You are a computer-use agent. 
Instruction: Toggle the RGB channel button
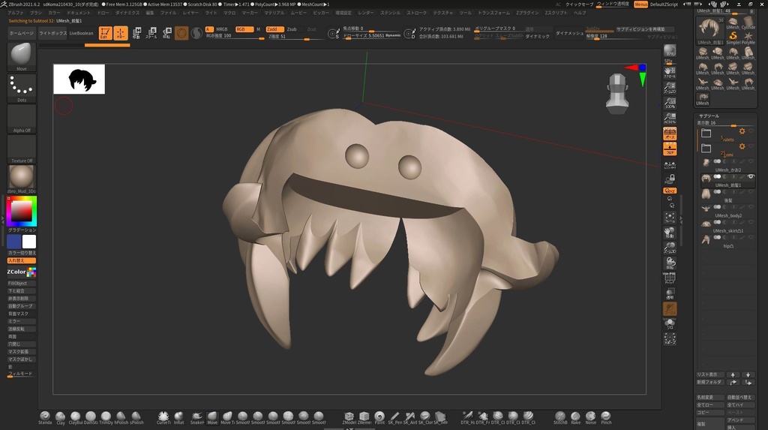click(244, 29)
